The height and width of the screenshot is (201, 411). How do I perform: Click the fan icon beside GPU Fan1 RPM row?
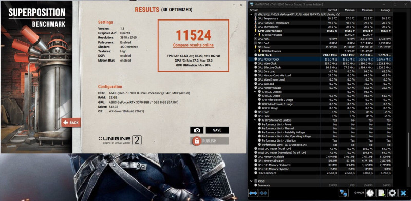[x=255, y=39]
